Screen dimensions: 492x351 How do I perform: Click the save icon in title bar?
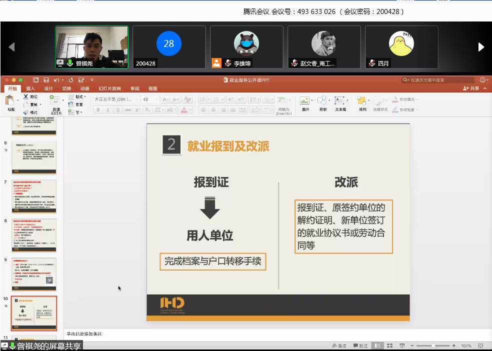tap(46, 80)
